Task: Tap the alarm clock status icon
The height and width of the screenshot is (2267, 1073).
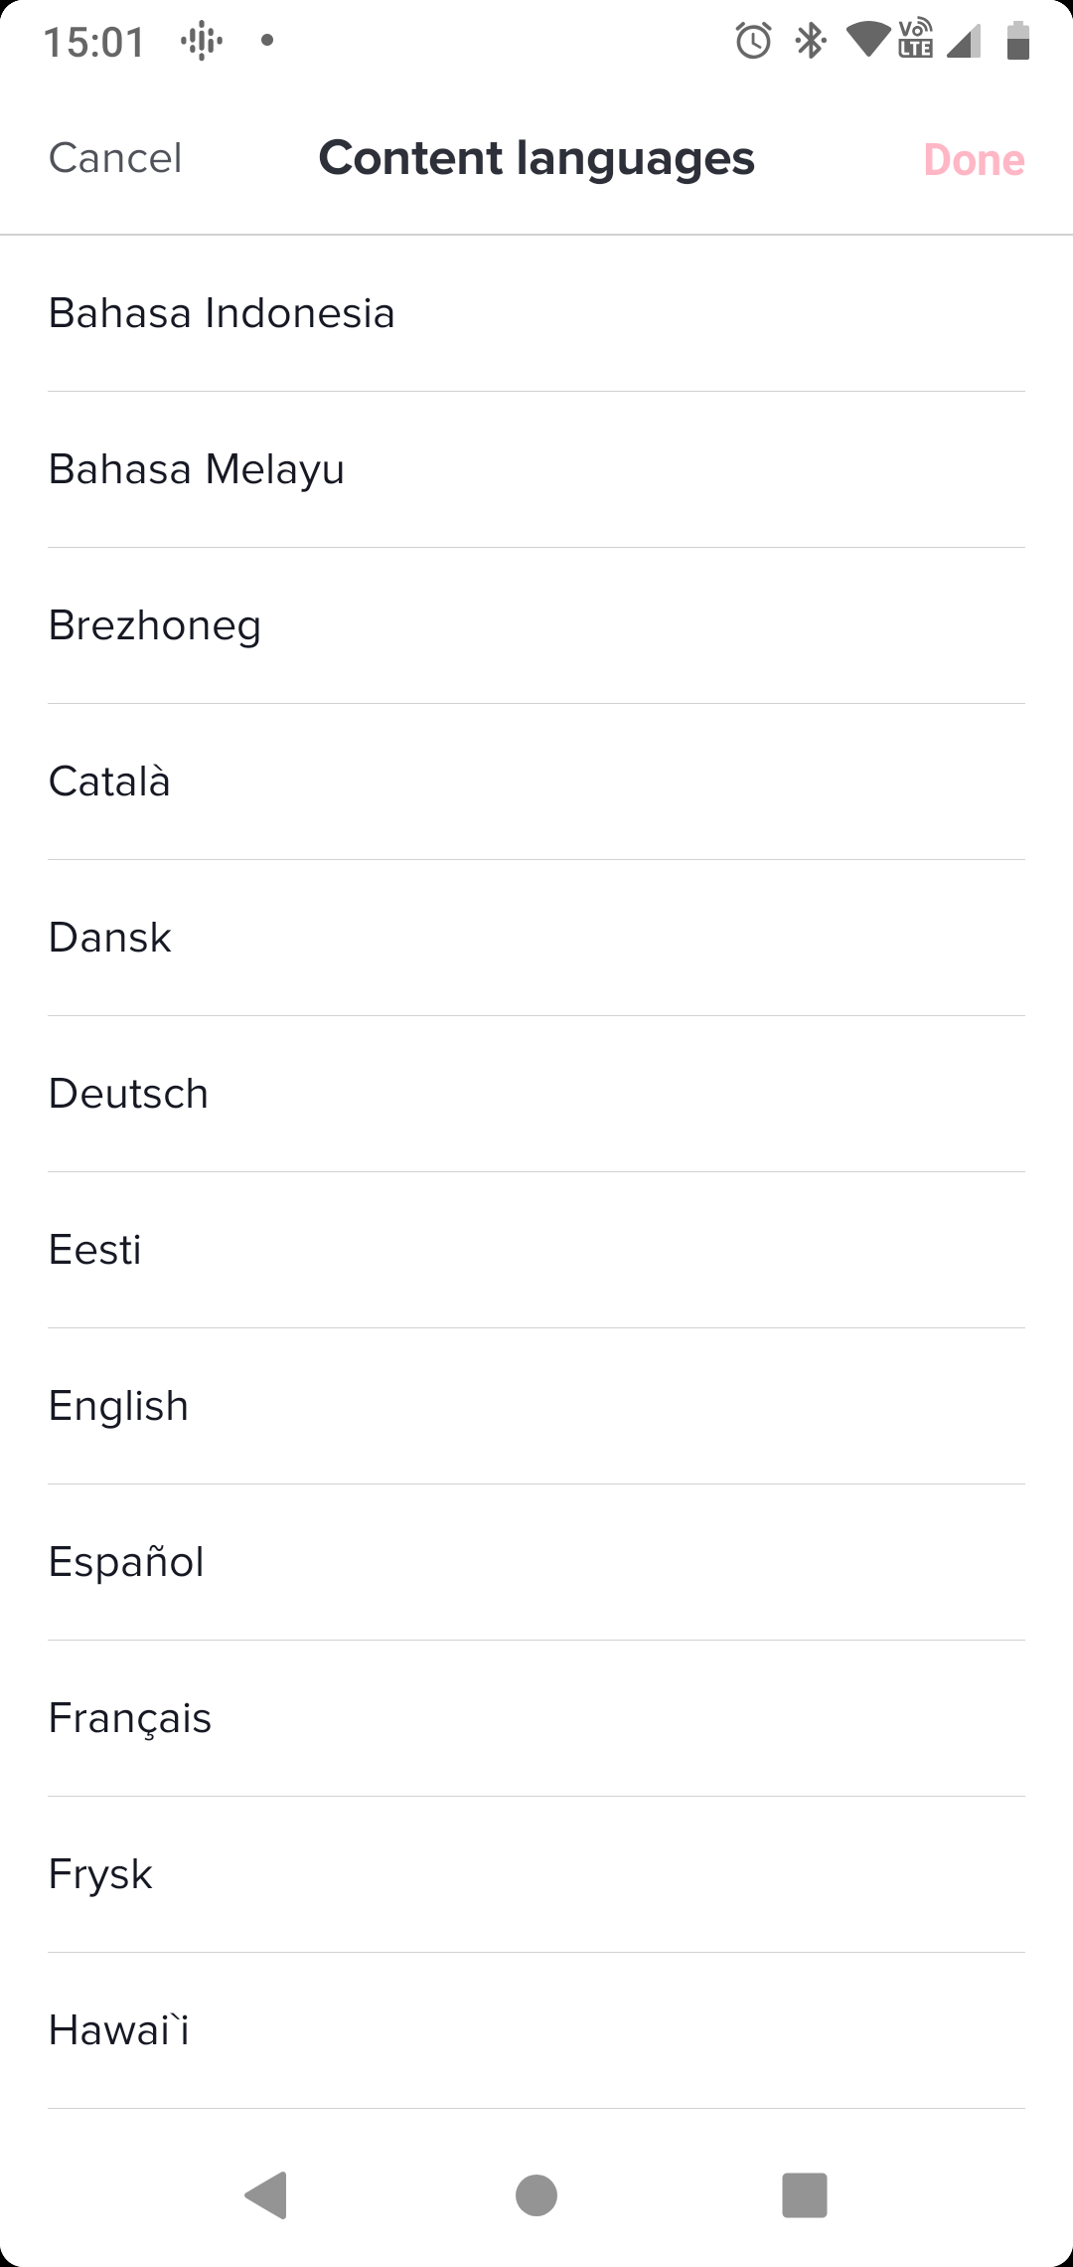Action: pos(753,41)
